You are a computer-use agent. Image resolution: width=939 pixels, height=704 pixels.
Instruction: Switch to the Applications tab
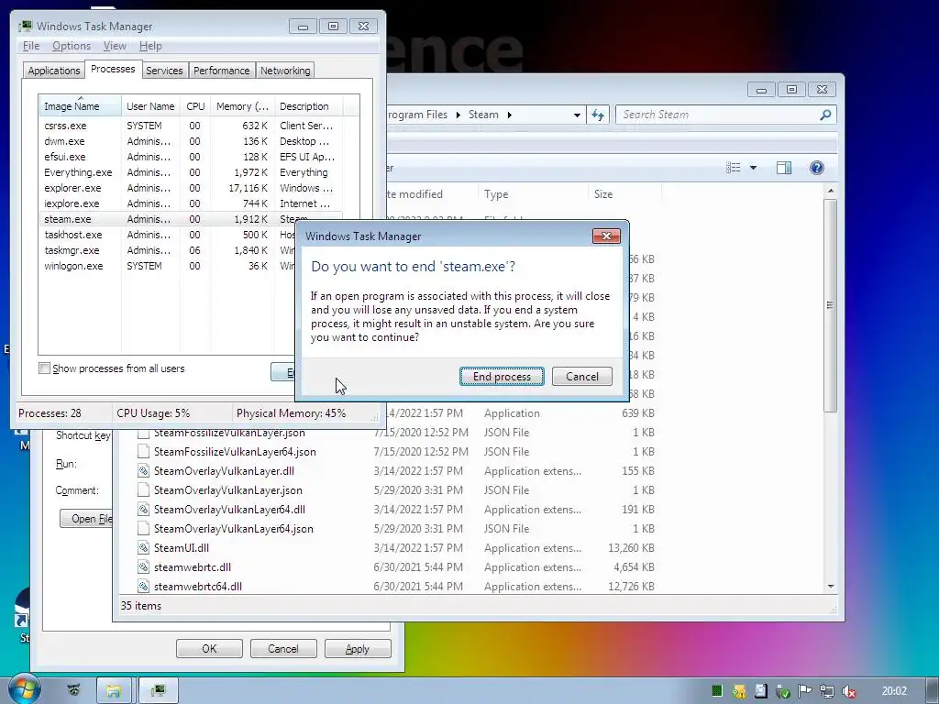tap(53, 71)
